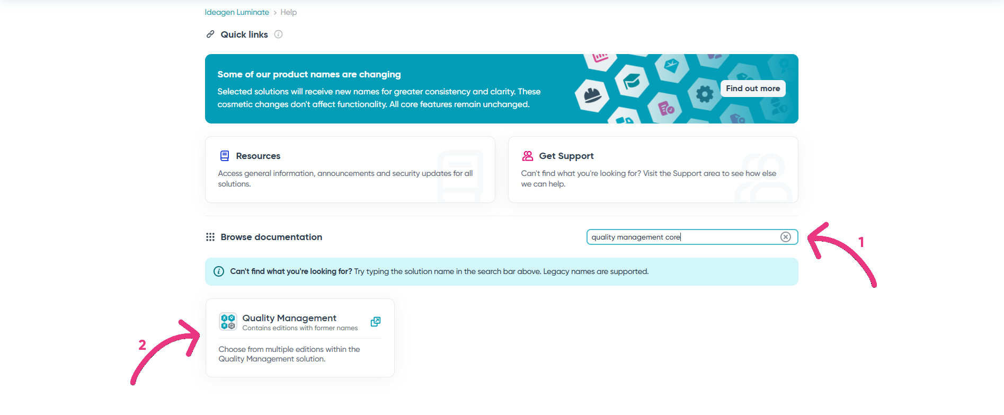Click the Help breadcrumb item
Viewport: 1004px width, 415px height.
(288, 12)
